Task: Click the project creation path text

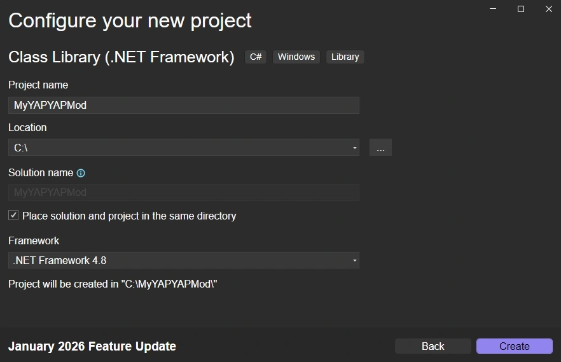Action: point(113,284)
